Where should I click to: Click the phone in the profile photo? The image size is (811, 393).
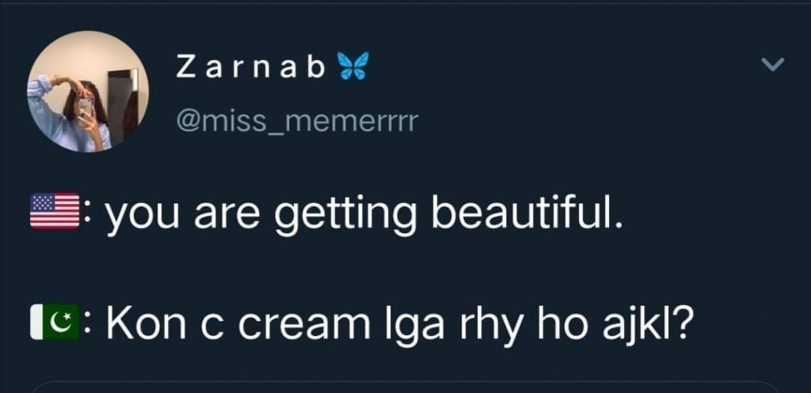click(x=86, y=108)
